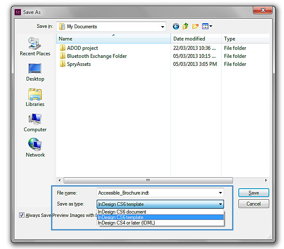This screenshot has width=284, height=249.
Task: Sort files by Date modified column
Action: click(189, 39)
